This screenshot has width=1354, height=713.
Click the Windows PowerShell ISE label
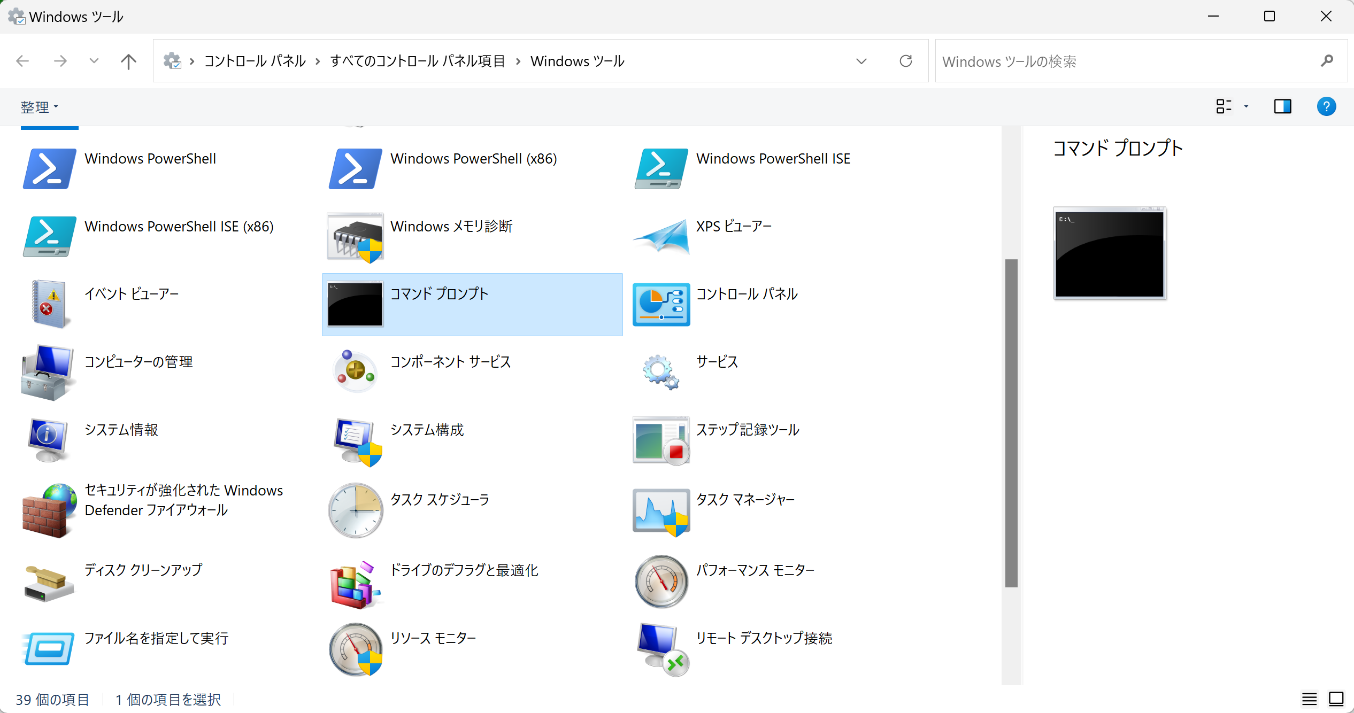[x=773, y=159]
